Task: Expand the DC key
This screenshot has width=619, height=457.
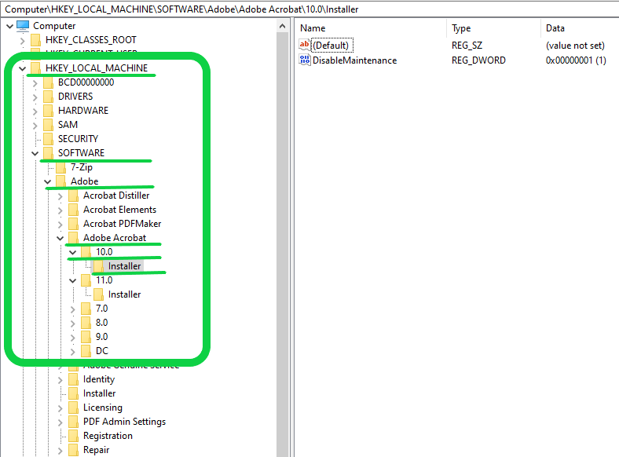Action: pos(73,352)
